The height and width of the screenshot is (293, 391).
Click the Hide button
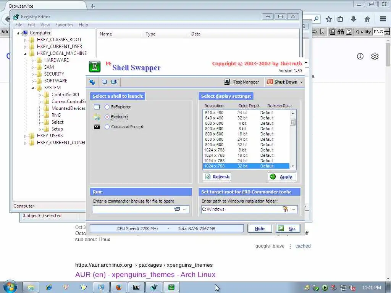click(x=260, y=229)
